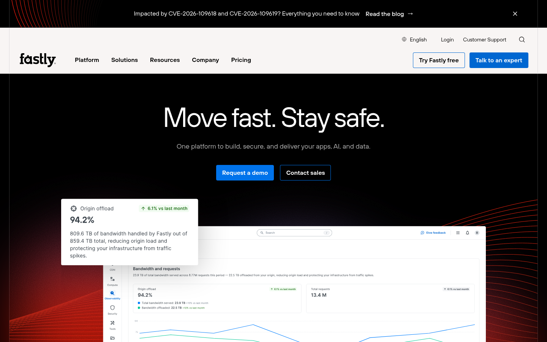Open the Security shield icon
Screen dimensions: 547x342
(112, 308)
